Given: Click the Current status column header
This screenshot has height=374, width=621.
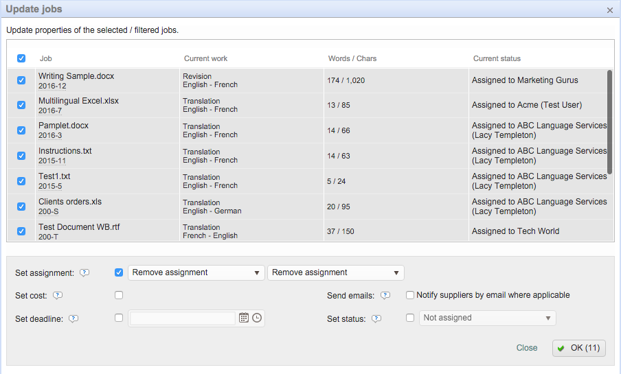Looking at the screenshot, I should (497, 58).
